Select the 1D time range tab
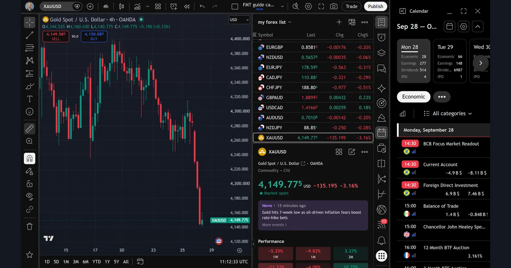This screenshot has width=511, height=268. coord(47,262)
